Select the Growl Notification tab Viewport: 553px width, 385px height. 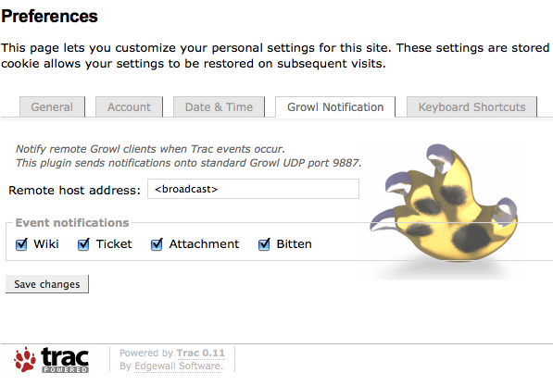tap(335, 106)
